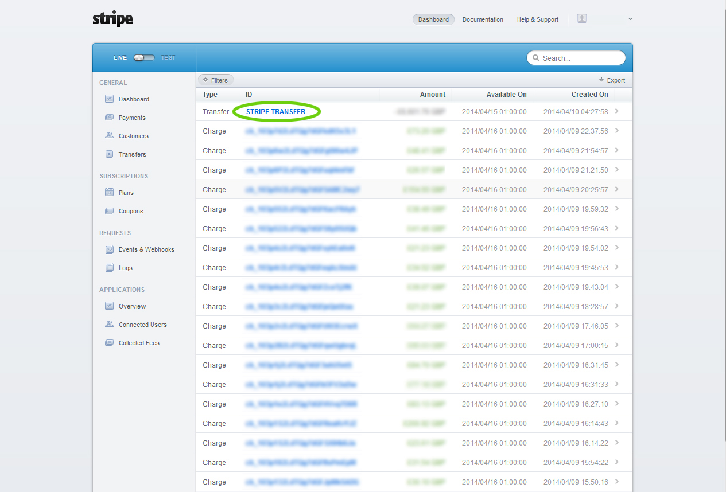The image size is (726, 492).
Task: Open the Collected Fees sidebar link
Action: click(x=139, y=343)
